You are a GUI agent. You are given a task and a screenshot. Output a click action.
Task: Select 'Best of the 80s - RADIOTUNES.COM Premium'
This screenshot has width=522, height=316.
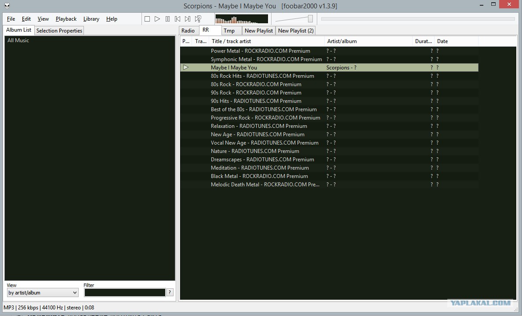[329, 109]
